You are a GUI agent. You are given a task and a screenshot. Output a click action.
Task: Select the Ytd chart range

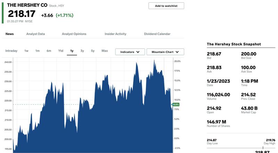point(60,51)
